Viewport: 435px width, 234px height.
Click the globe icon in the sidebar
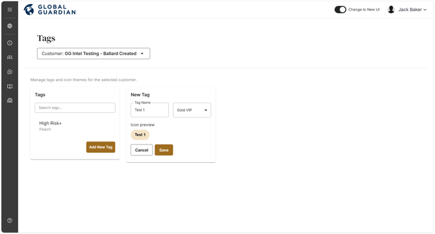[x=10, y=26]
